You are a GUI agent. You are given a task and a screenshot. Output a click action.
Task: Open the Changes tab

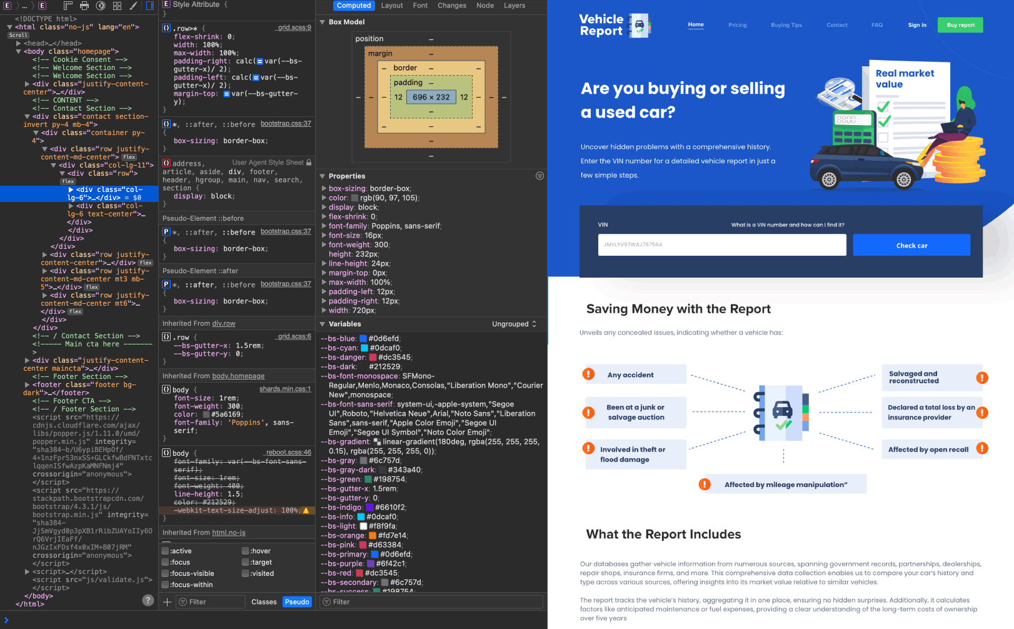451,6
